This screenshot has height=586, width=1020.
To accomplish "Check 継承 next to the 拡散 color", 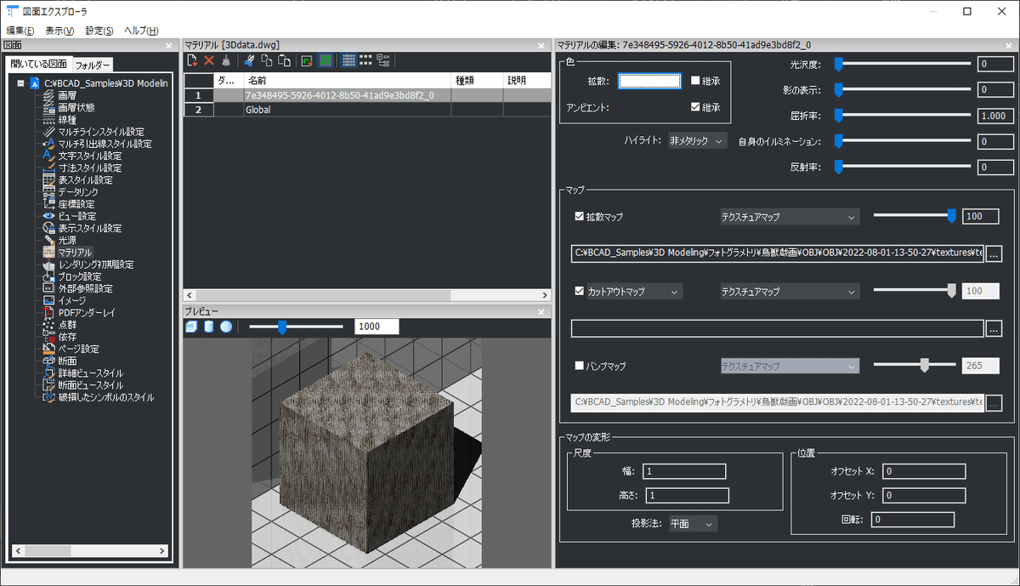I will click(x=695, y=81).
